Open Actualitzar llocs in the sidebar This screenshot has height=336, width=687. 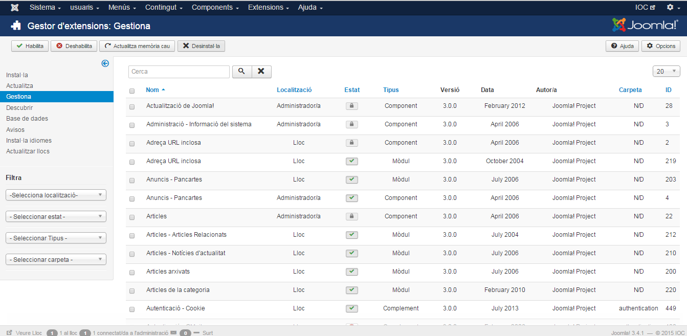point(28,151)
